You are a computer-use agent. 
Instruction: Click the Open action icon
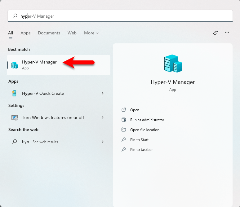pyautogui.click(x=124, y=110)
